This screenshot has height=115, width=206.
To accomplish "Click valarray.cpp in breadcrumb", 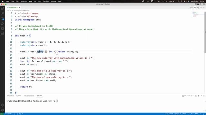I will [17, 11].
